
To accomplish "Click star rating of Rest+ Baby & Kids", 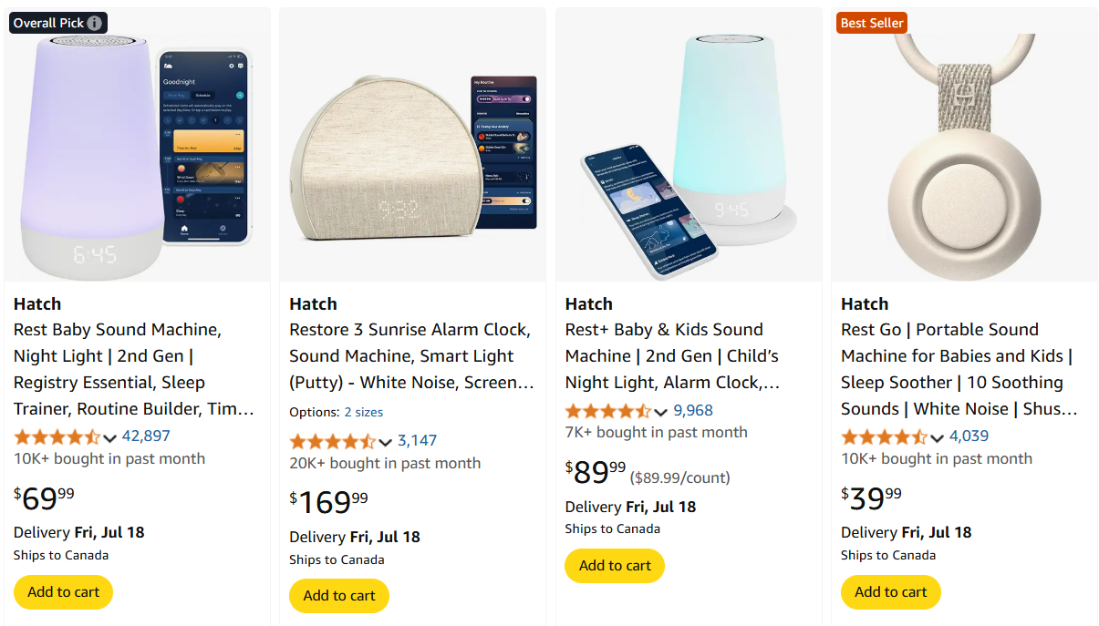I will 607,411.
